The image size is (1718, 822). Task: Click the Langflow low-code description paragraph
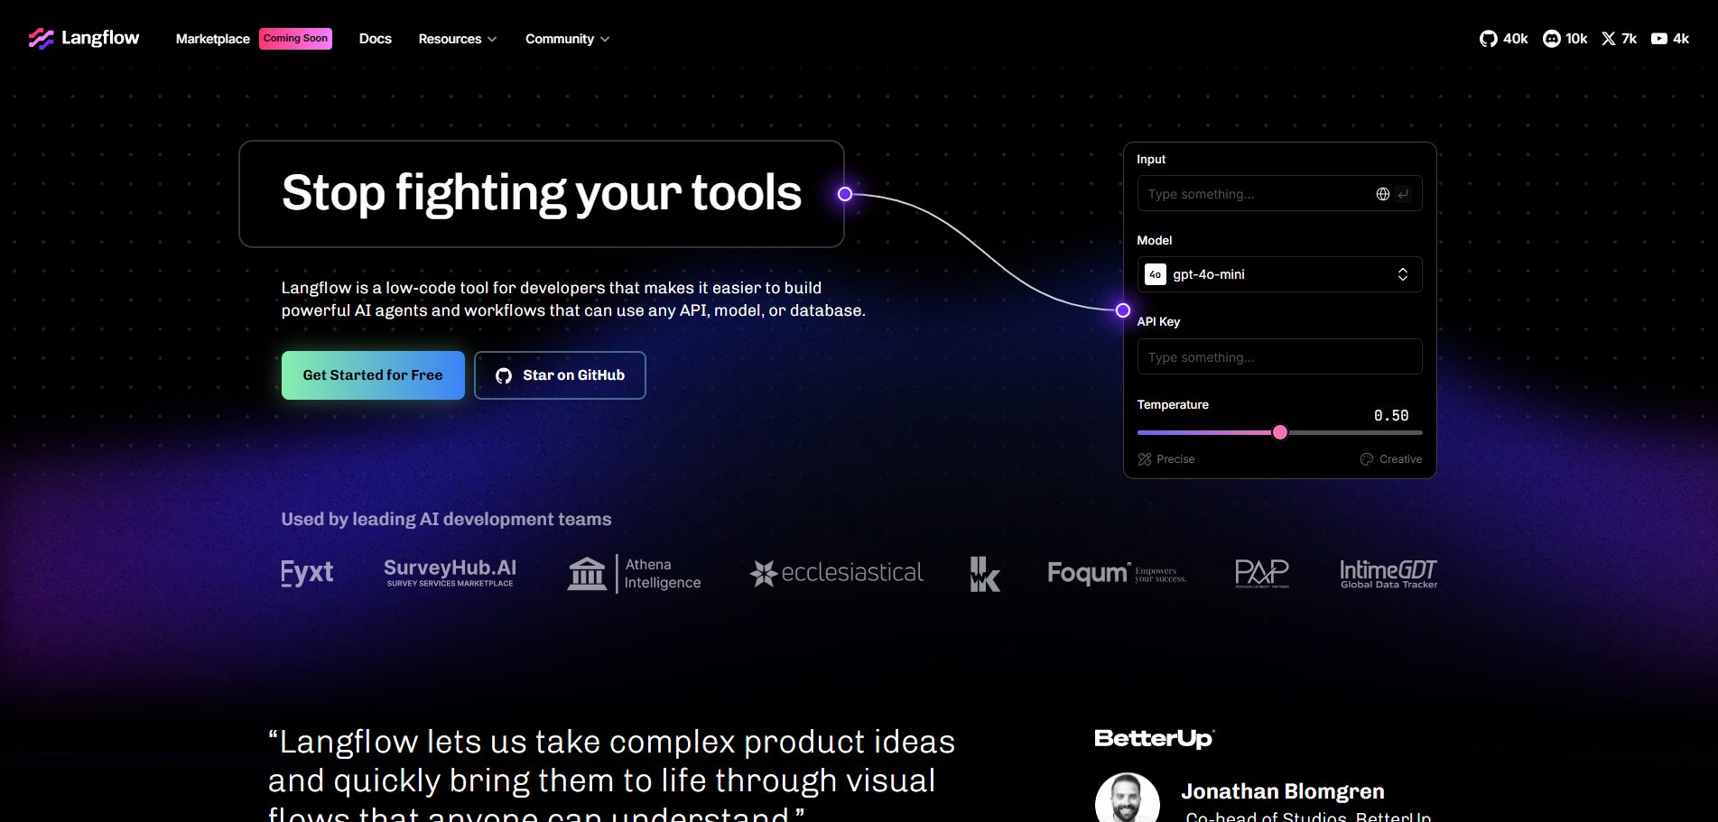click(x=573, y=299)
